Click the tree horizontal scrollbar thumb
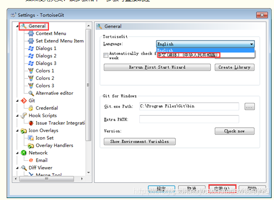The image size is (274, 200). (46, 178)
